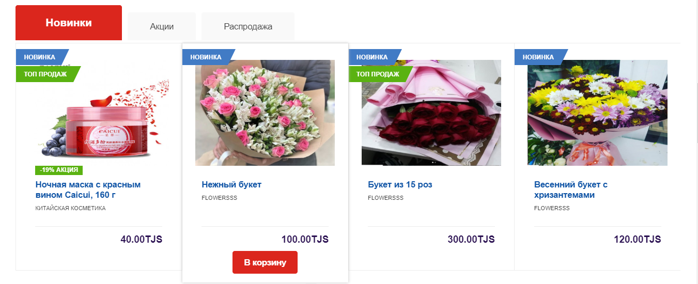
Task: Open Весенний букет с хризантемами link
Action: (x=571, y=190)
